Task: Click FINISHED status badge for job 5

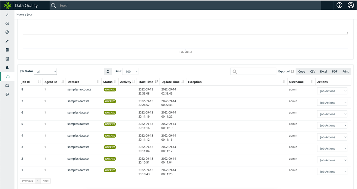Action: [x=110, y=124]
